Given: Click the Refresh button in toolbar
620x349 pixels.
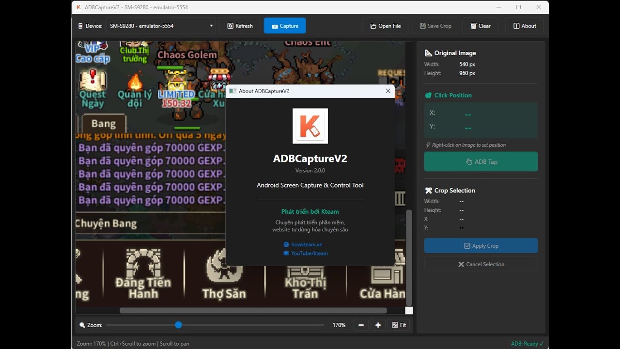Looking at the screenshot, I should pyautogui.click(x=240, y=26).
